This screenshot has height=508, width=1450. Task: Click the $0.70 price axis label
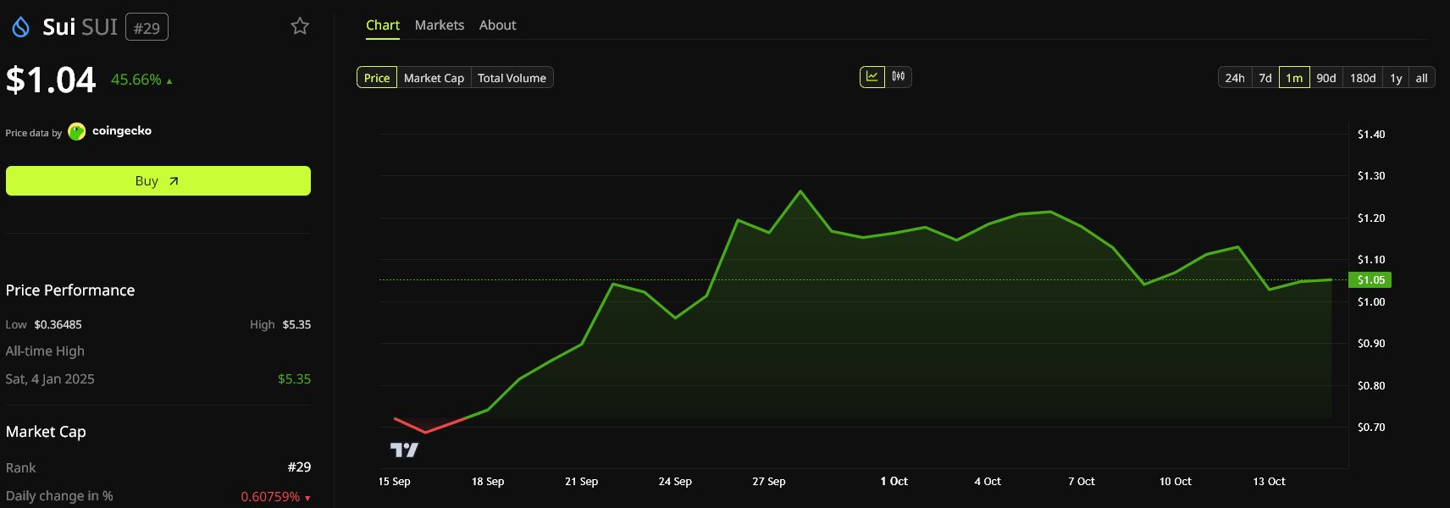(x=1371, y=428)
